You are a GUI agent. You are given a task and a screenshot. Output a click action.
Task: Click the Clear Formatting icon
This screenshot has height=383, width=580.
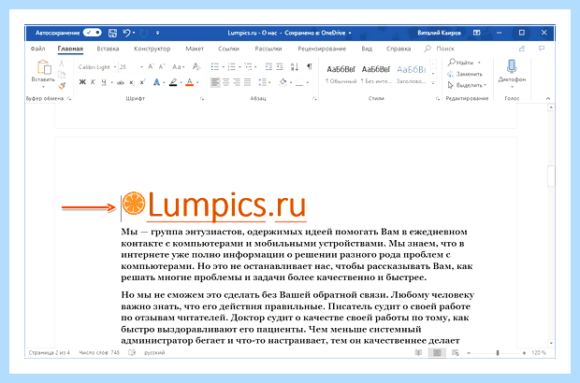[196, 67]
